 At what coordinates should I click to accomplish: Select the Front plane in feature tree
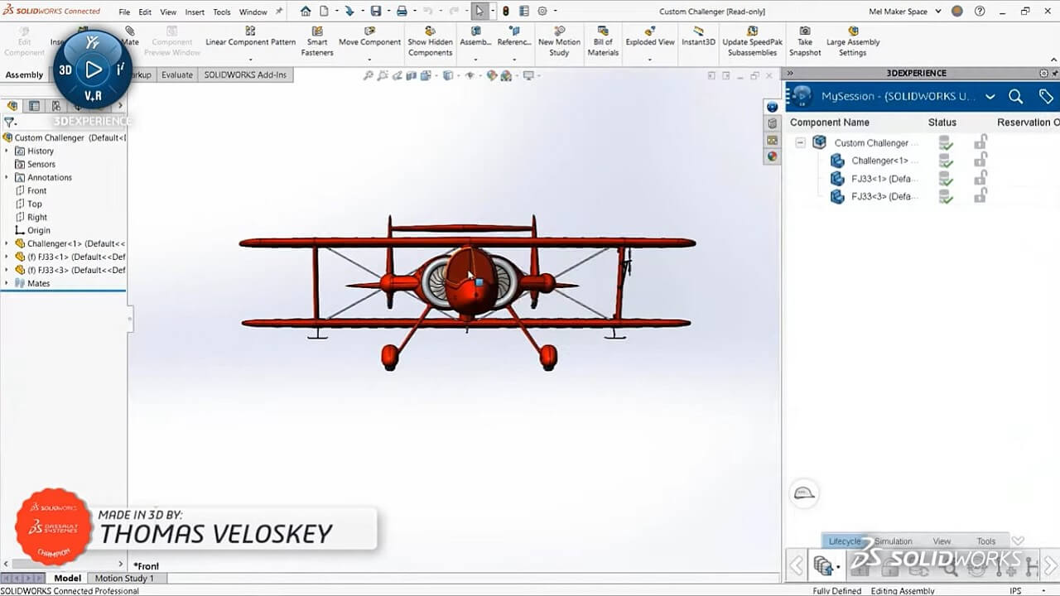point(36,190)
